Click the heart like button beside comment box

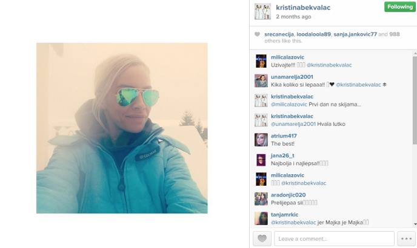pyautogui.click(x=262, y=238)
